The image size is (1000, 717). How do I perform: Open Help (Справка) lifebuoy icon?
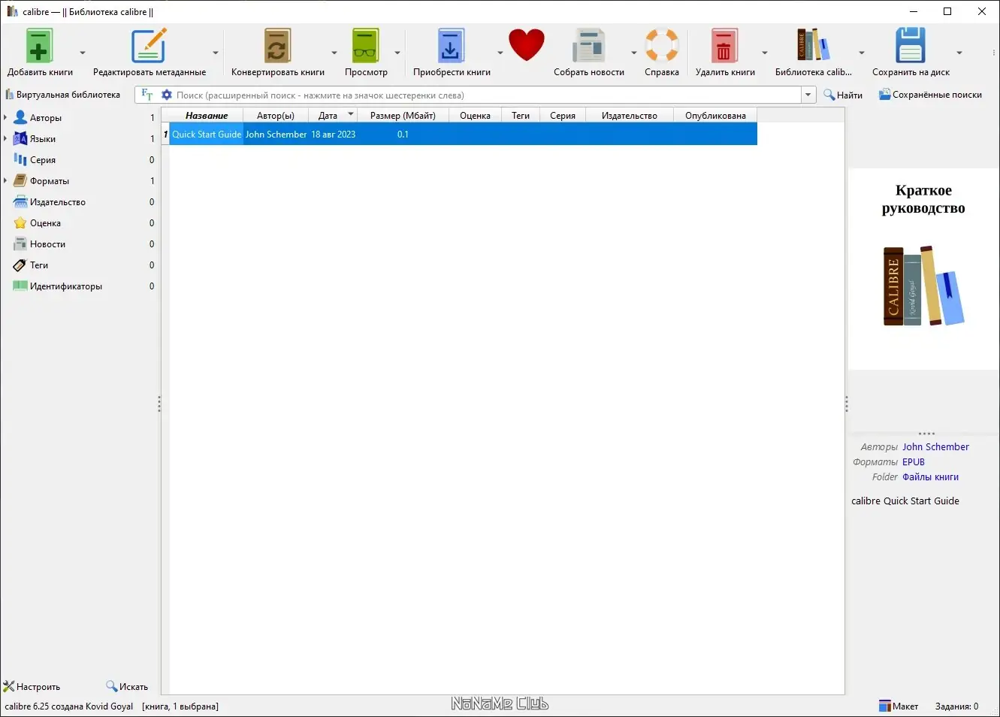coord(662,46)
